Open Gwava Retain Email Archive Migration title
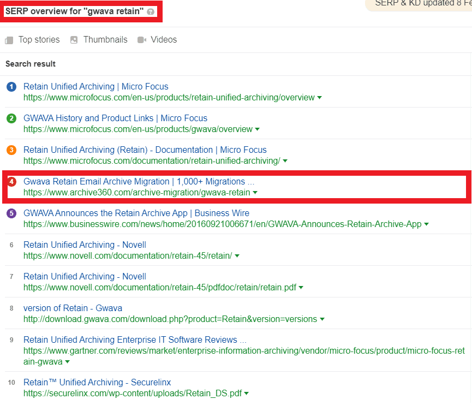Image resolution: width=472 pixels, height=405 pixels. (x=139, y=181)
